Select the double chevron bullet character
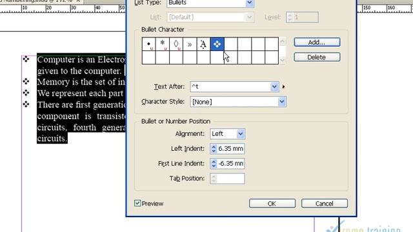The height and width of the screenshot is (232, 413). (x=190, y=44)
